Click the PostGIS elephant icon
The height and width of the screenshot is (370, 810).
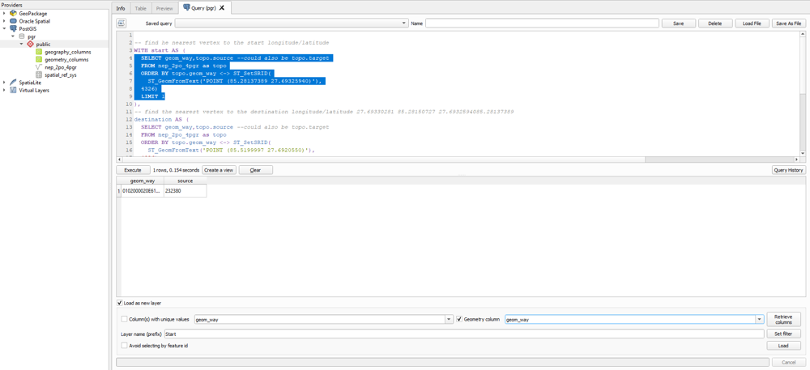point(13,29)
